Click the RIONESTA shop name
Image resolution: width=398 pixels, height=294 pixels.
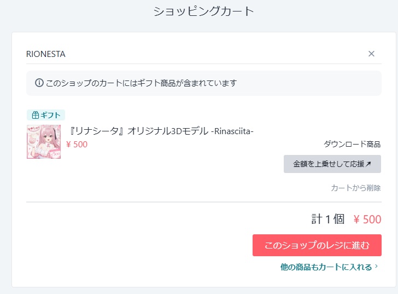pyautogui.click(x=46, y=54)
